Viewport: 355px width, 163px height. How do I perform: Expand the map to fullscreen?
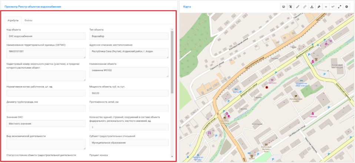(340, 7)
